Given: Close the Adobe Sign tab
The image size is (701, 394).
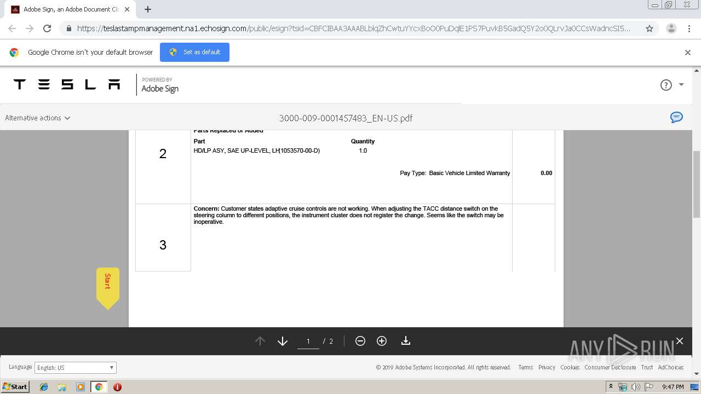Looking at the screenshot, I should 127,9.
